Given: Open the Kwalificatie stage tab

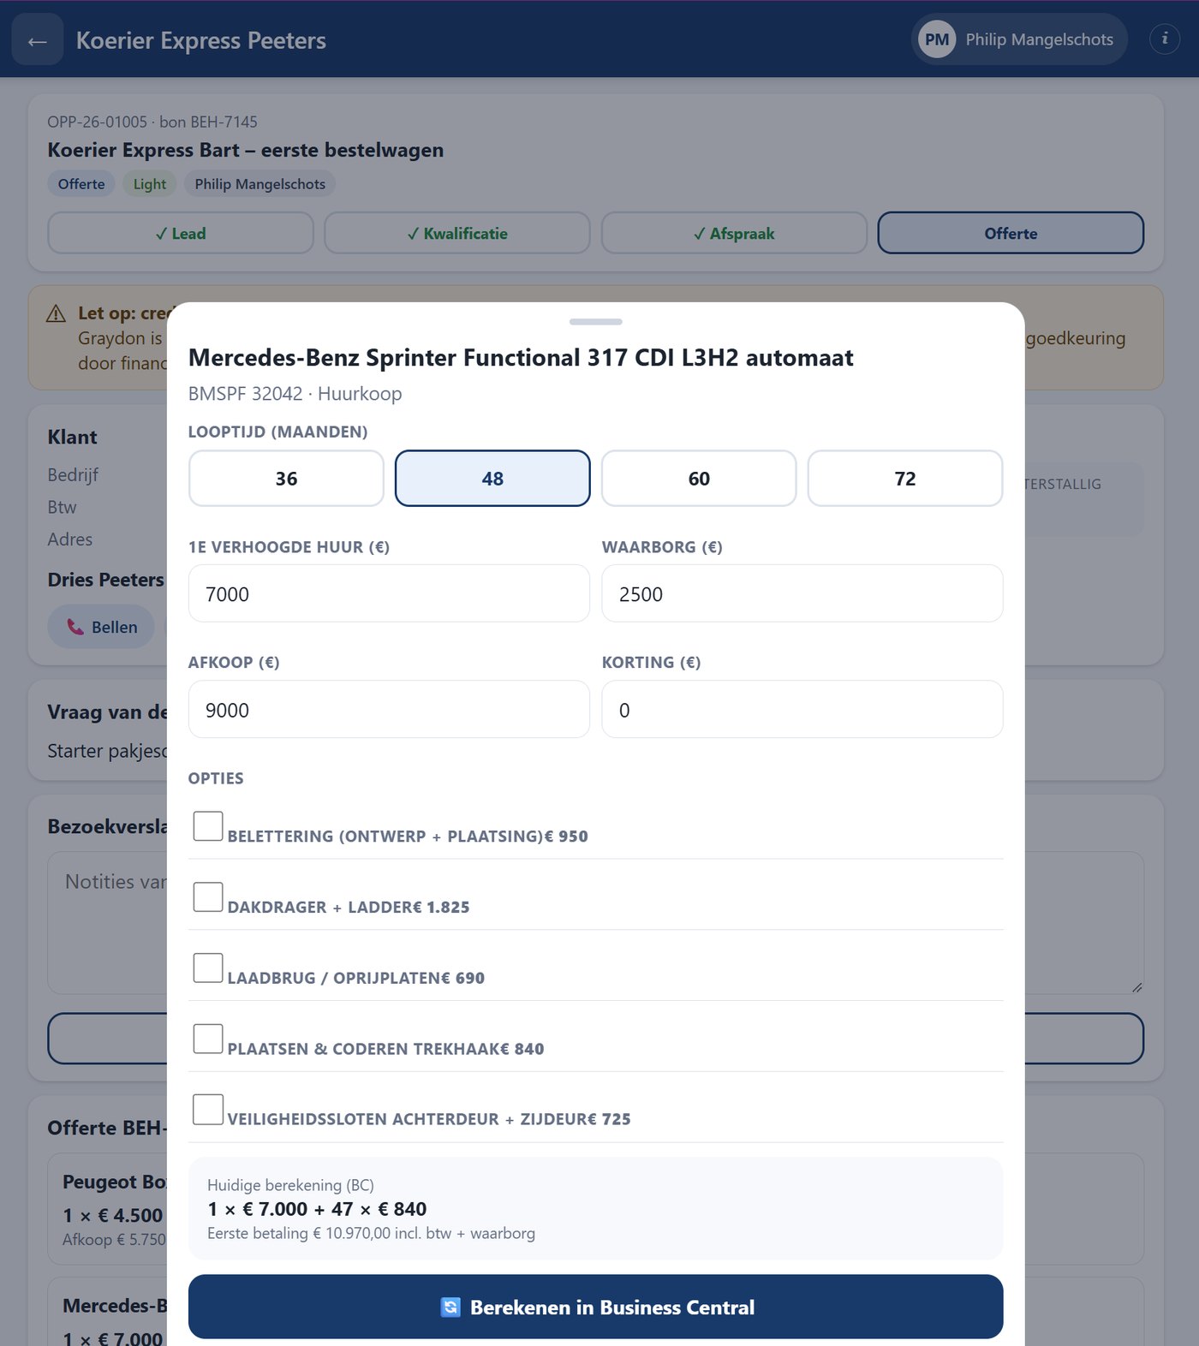Looking at the screenshot, I should tap(457, 233).
